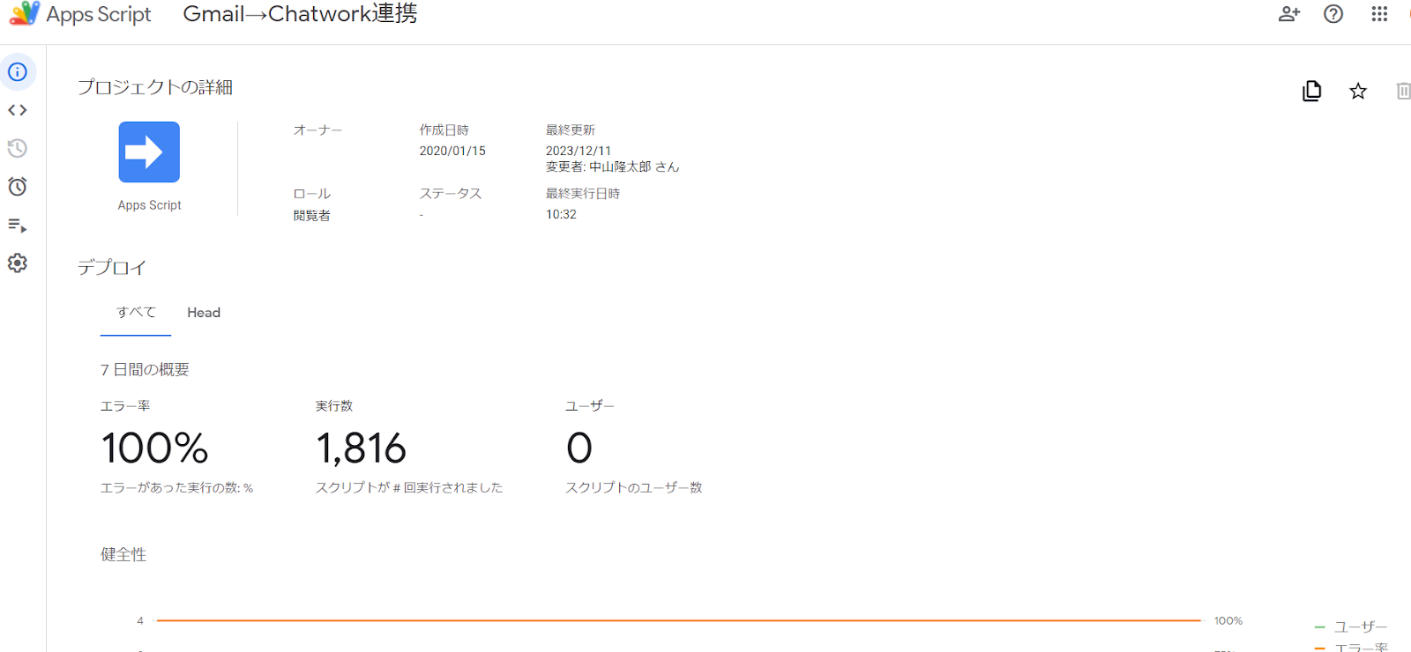This screenshot has height=652, width=1411.
Task: Make a copy of the project
Action: tap(1312, 91)
